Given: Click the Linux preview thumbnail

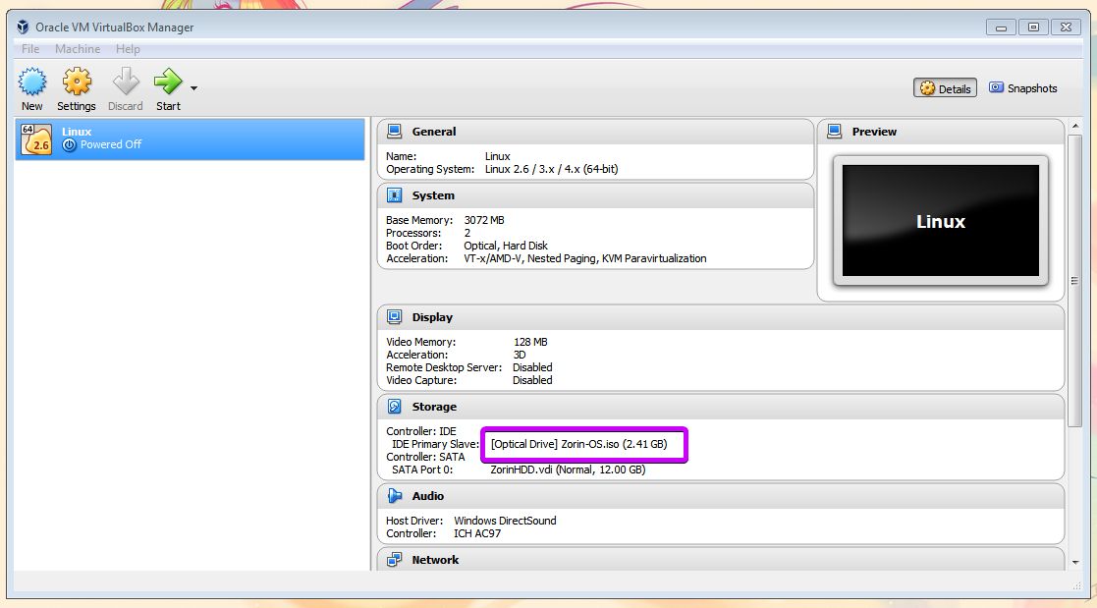Looking at the screenshot, I should coord(940,220).
